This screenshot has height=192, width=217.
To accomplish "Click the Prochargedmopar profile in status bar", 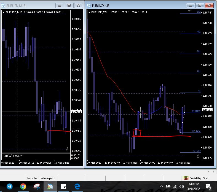I will click(41, 178).
